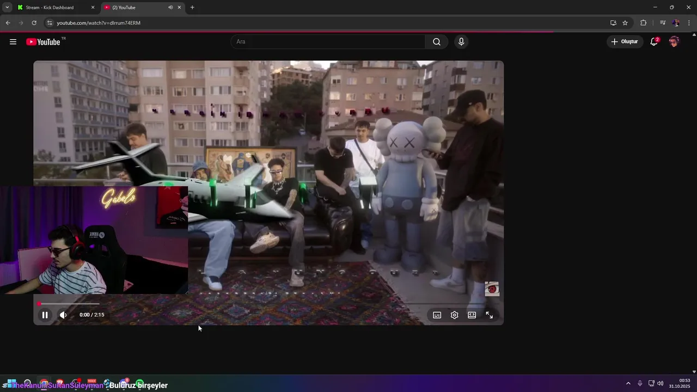Open the YouTube account avatar menu

click(674, 42)
